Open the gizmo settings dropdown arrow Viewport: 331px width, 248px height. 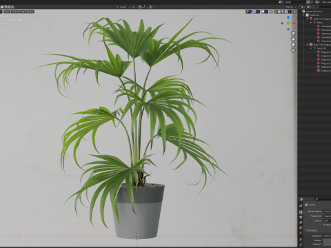pyautogui.click(x=258, y=12)
